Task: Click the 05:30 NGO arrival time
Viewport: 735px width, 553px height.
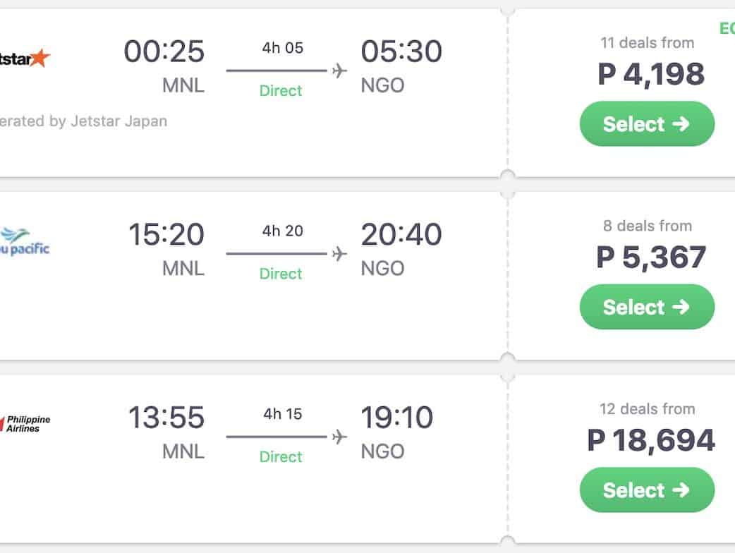Action: 401,52
